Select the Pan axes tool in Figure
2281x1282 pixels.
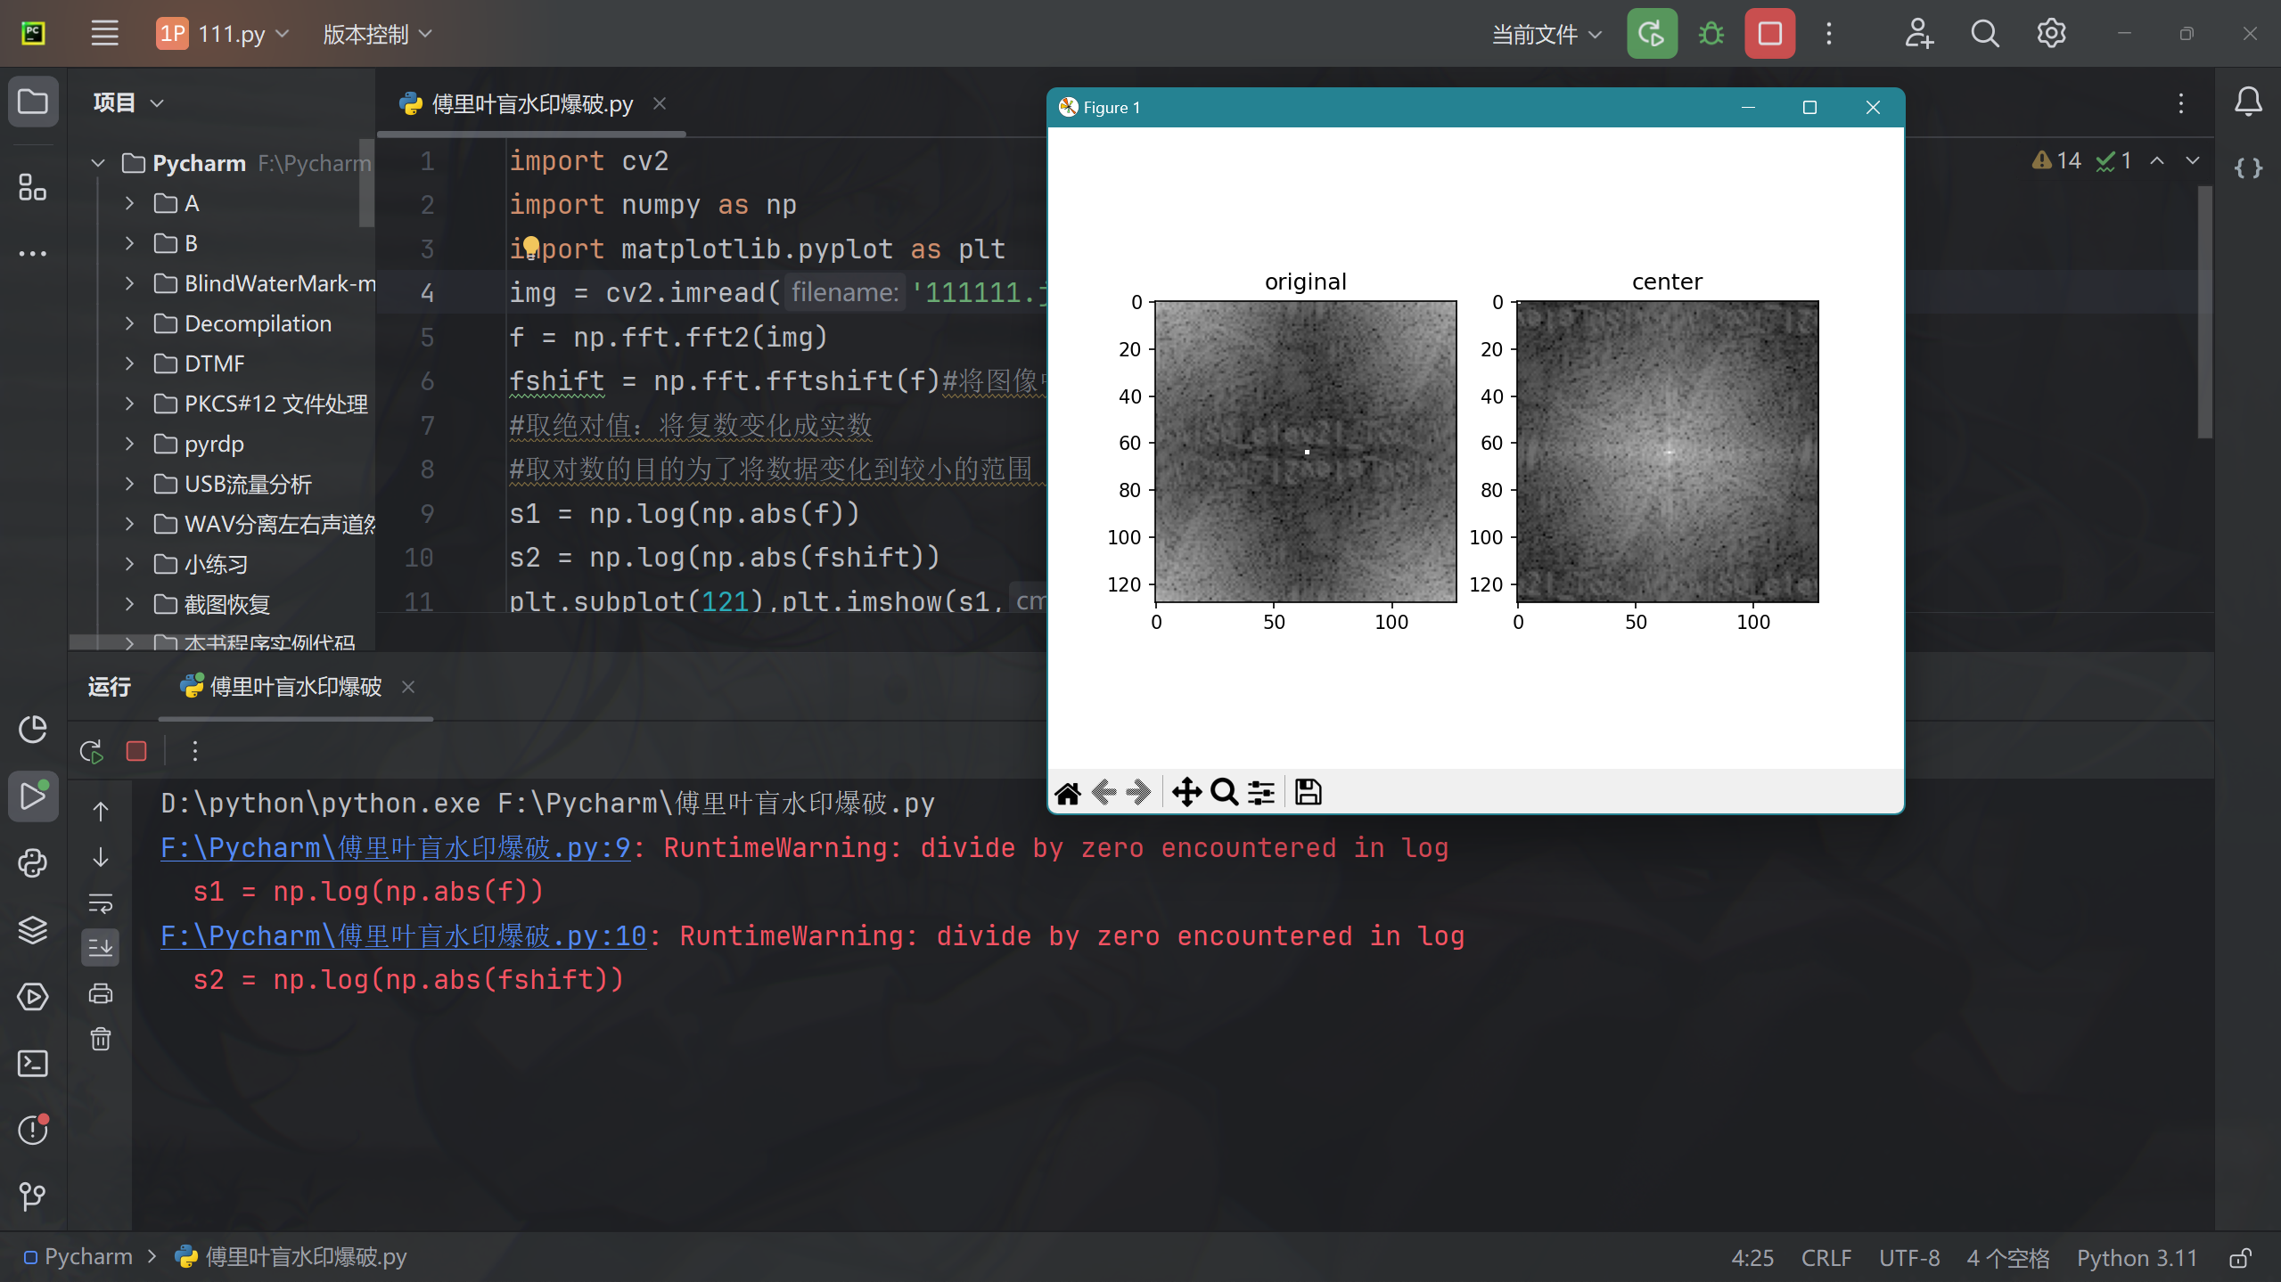click(1186, 792)
